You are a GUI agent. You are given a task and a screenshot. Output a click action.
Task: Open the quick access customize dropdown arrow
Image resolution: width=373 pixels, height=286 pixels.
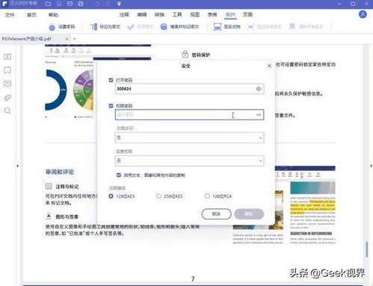pos(119,4)
